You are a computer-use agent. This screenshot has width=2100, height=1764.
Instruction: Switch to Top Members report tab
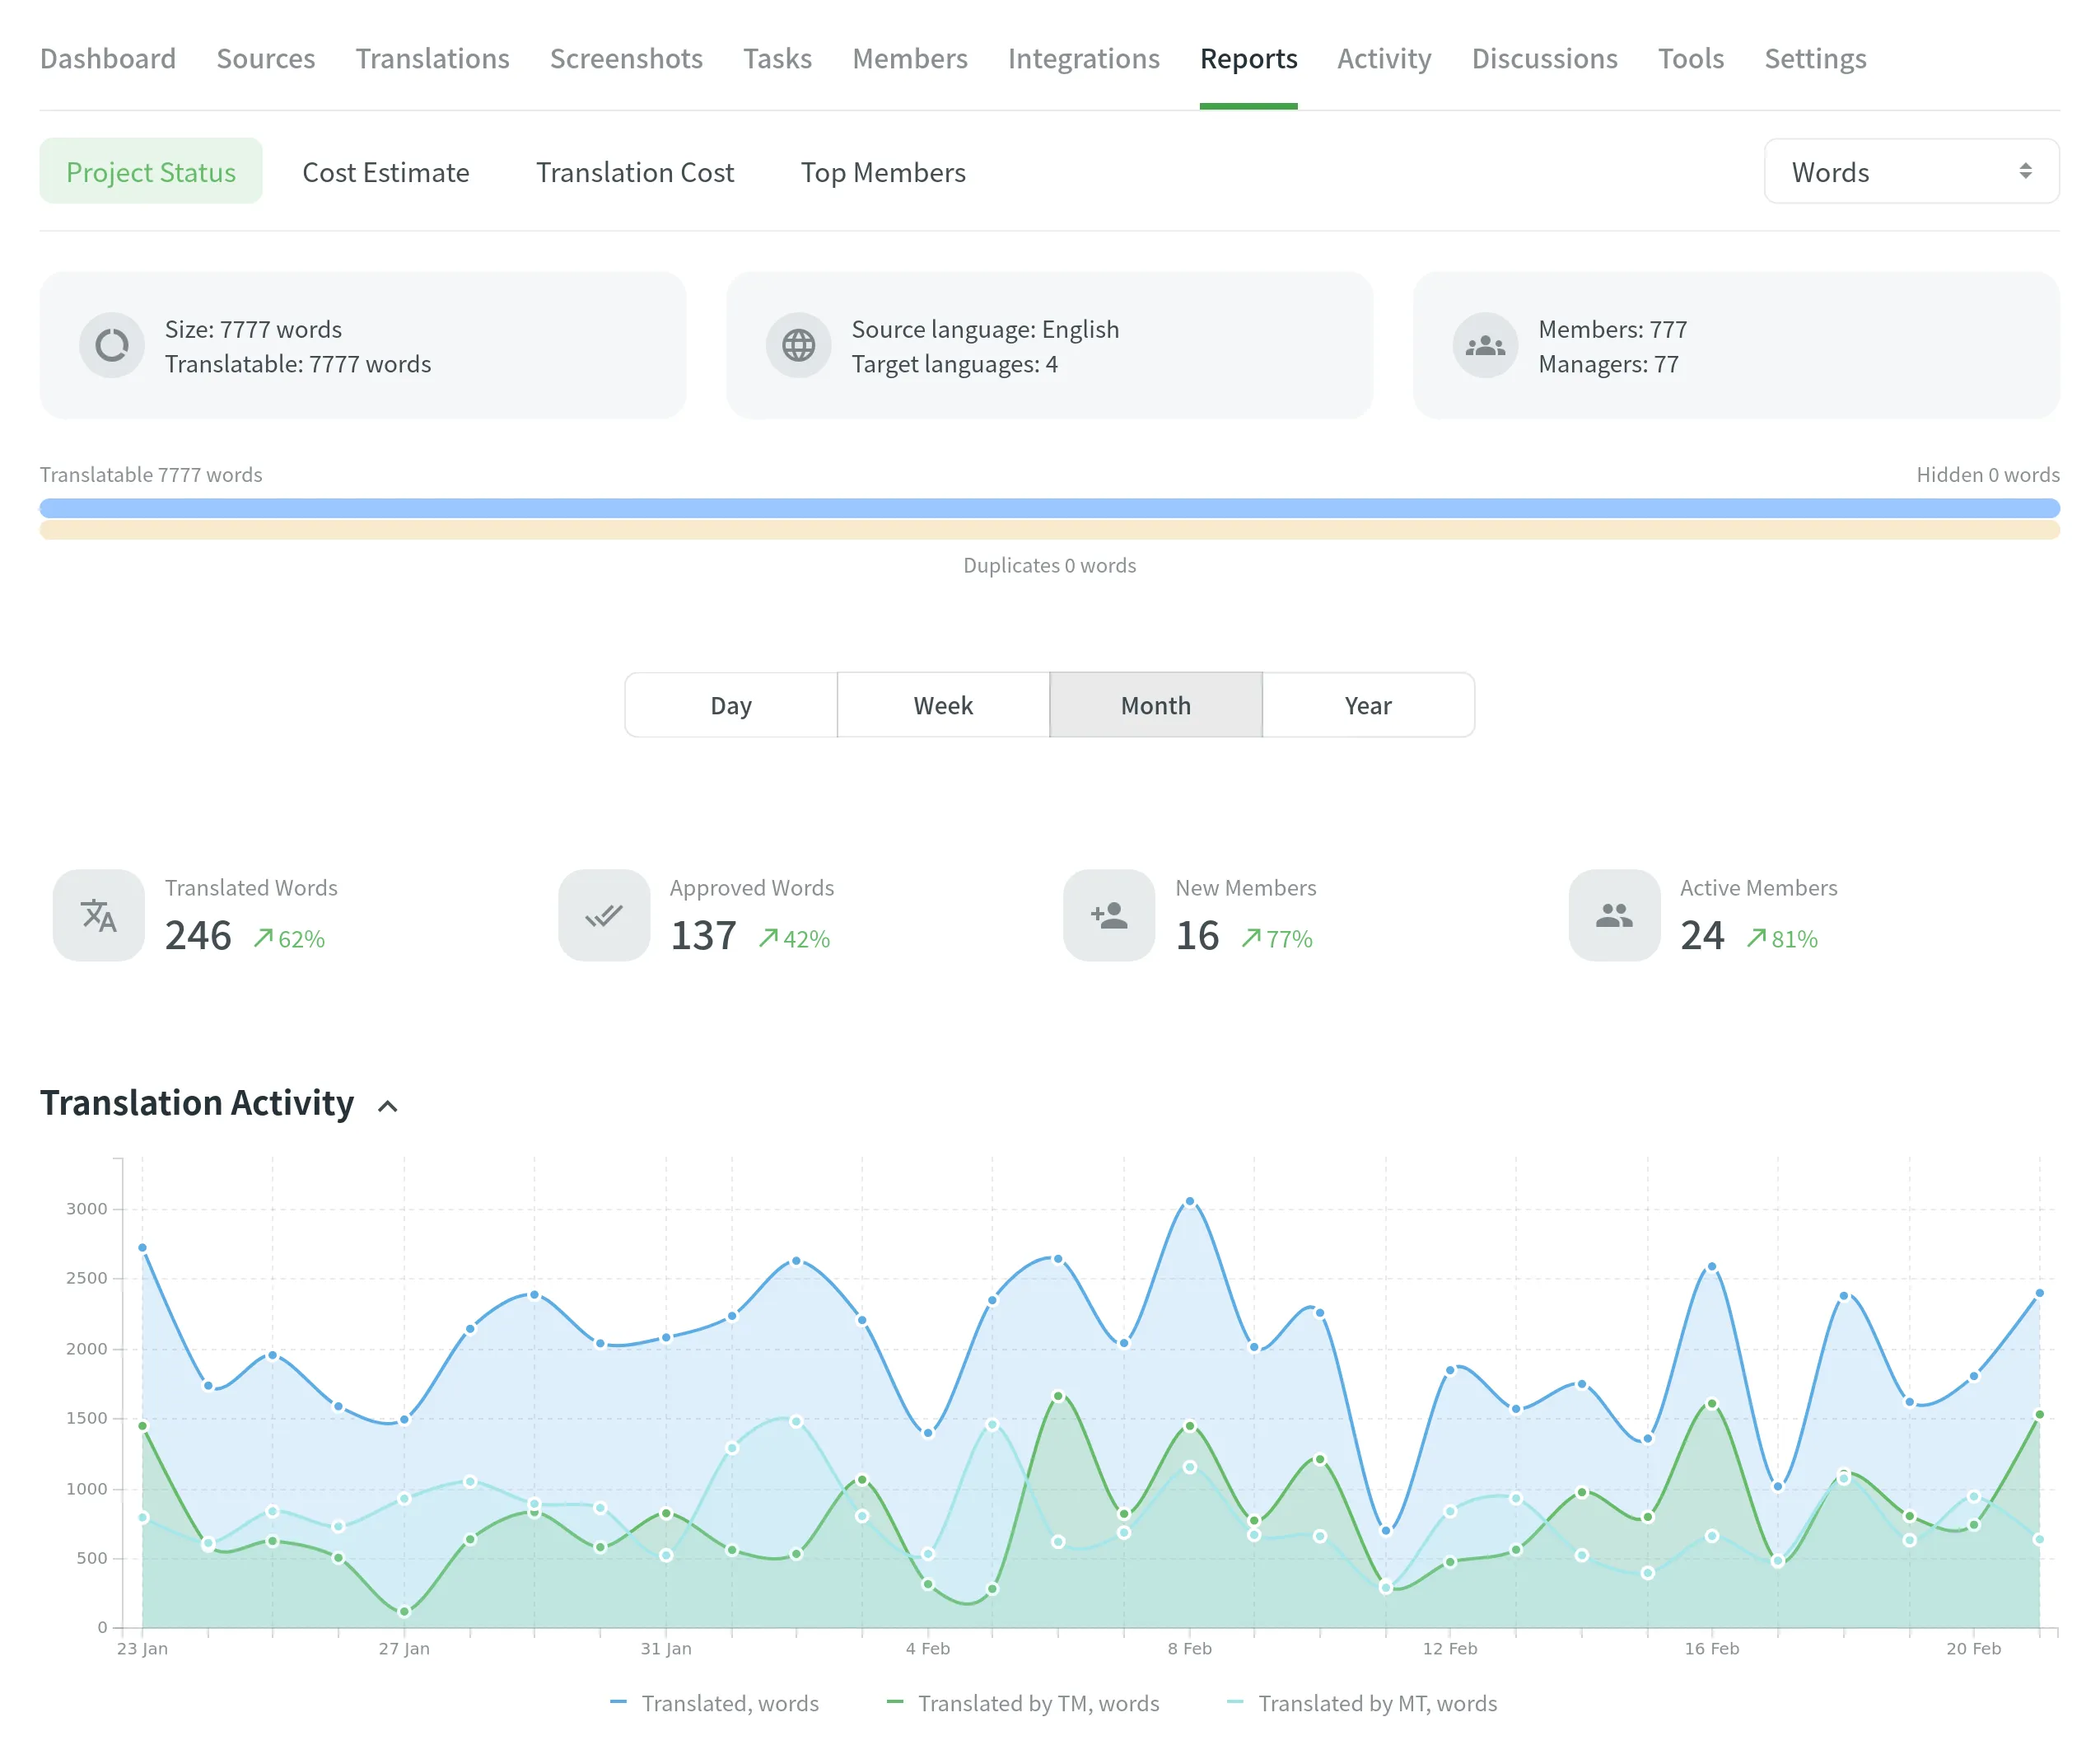tap(883, 171)
